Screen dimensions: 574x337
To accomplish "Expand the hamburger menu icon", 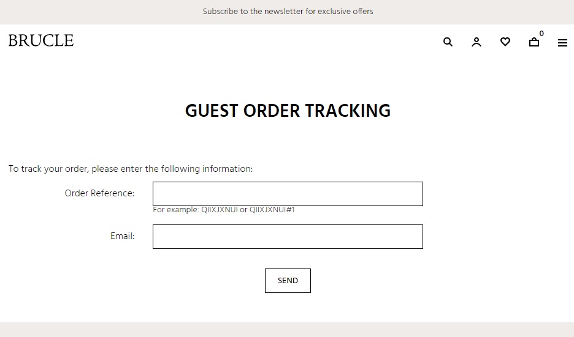I will pos(562,43).
